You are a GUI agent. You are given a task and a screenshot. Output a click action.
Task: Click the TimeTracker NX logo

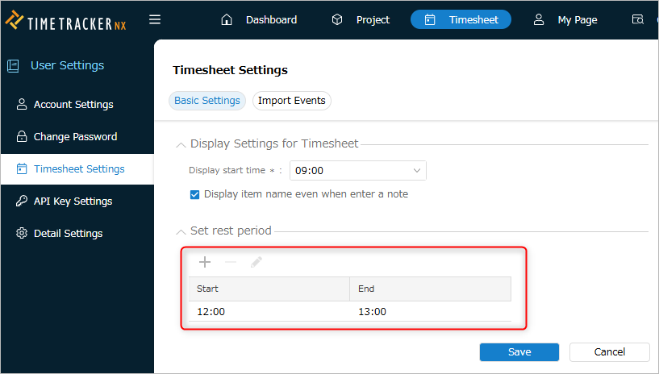point(65,21)
